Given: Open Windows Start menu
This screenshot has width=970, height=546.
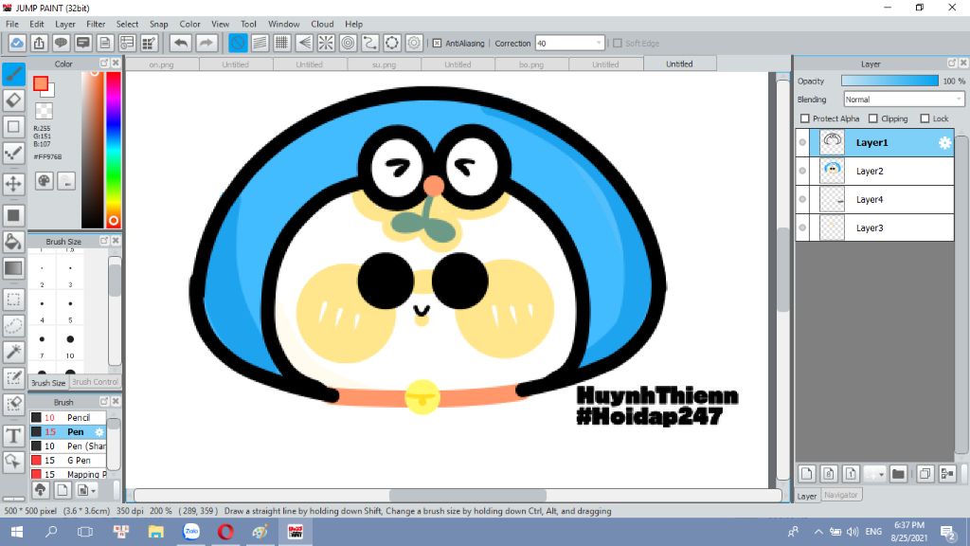Looking at the screenshot, I should 17,532.
